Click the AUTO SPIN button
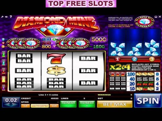 point(40,106)
